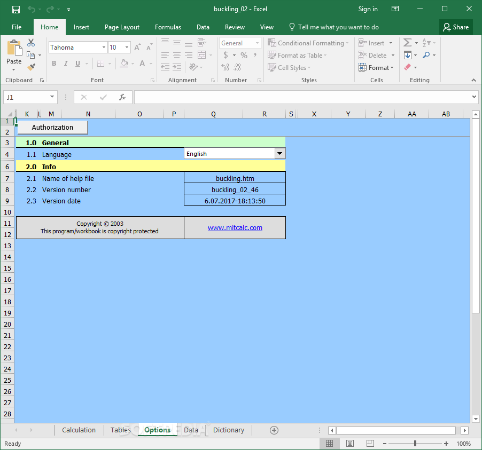Open the font size dropdown

coord(127,48)
